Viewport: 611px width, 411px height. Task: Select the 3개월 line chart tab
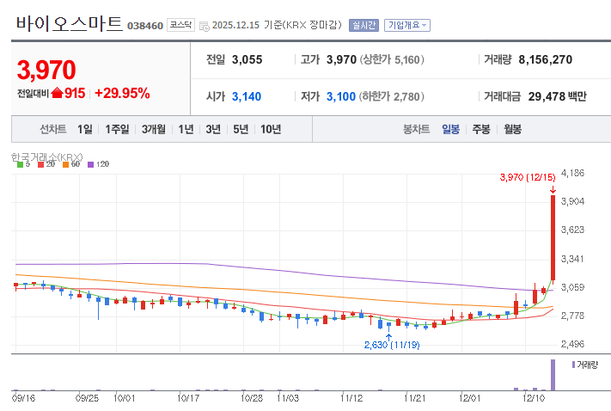154,129
